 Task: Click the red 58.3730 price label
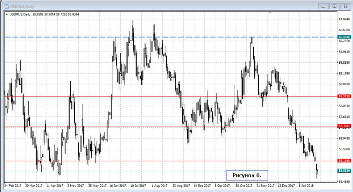click(x=344, y=97)
